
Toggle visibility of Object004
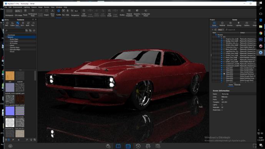222,74
